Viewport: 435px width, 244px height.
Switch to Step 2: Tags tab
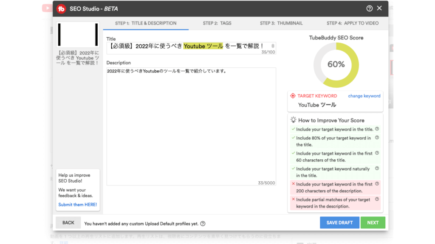click(x=217, y=23)
